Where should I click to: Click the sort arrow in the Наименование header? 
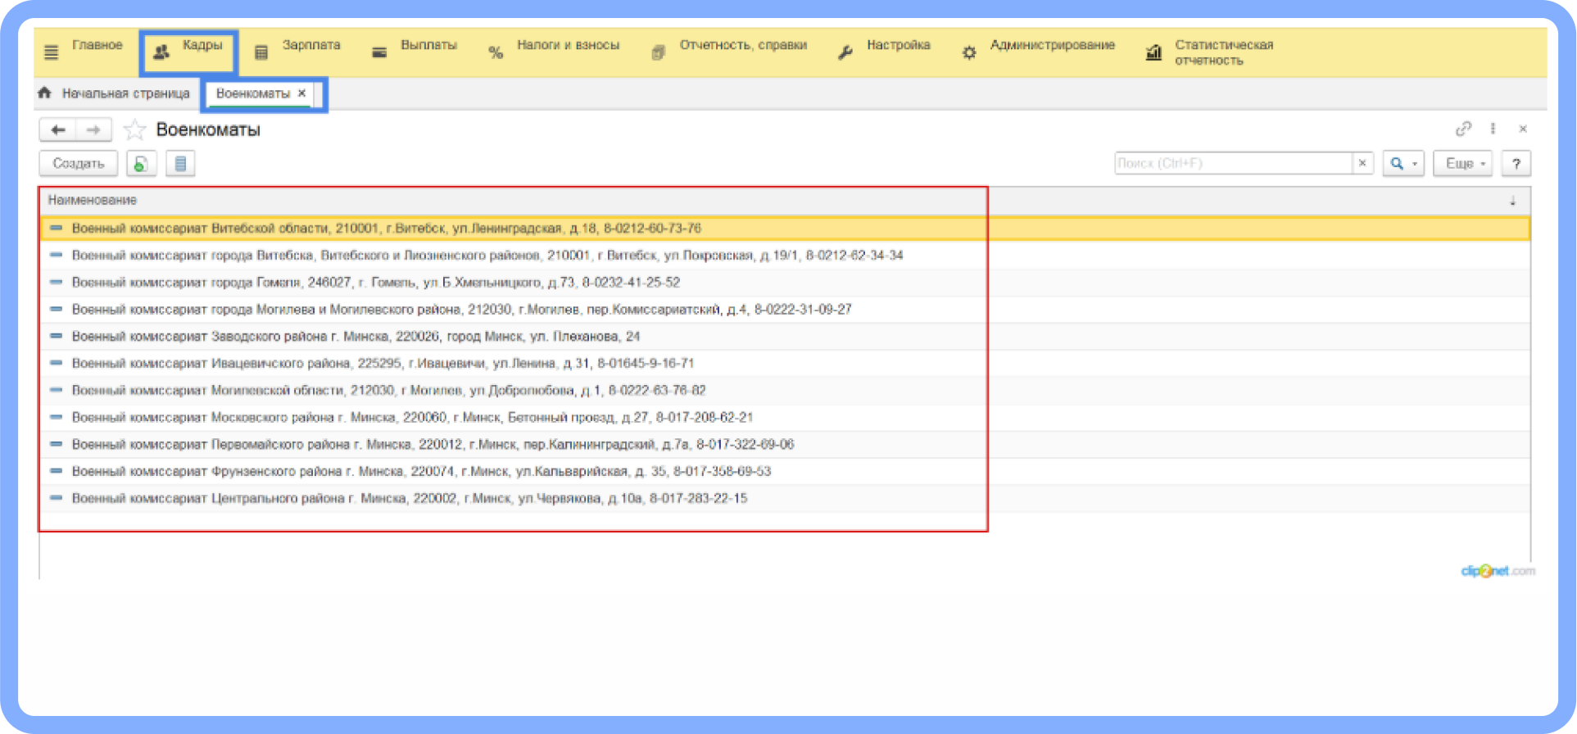click(x=1512, y=201)
